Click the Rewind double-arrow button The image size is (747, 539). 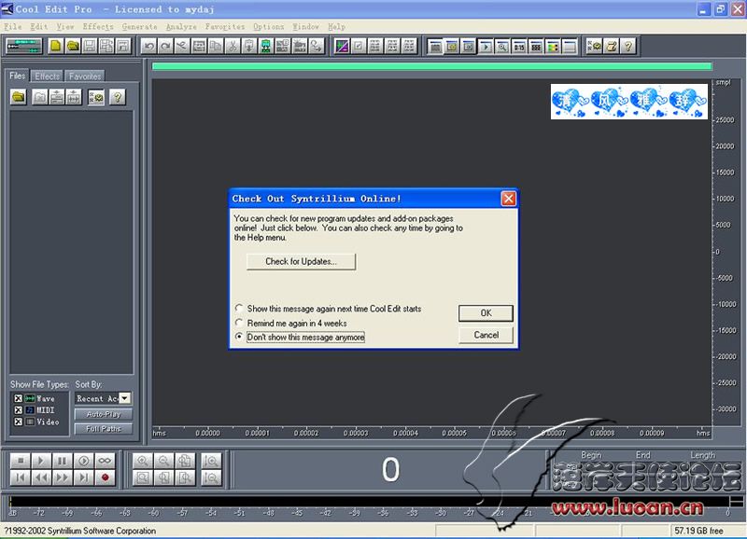pos(41,477)
